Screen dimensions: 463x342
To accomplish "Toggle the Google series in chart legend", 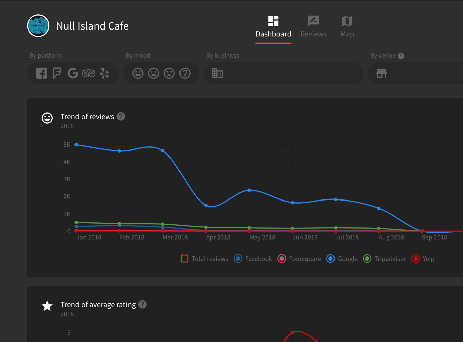I will (x=330, y=259).
